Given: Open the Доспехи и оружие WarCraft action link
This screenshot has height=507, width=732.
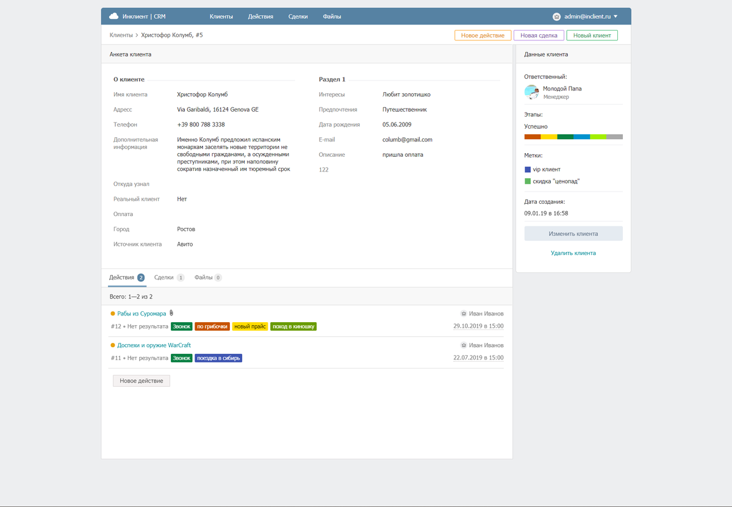Looking at the screenshot, I should click(x=154, y=345).
